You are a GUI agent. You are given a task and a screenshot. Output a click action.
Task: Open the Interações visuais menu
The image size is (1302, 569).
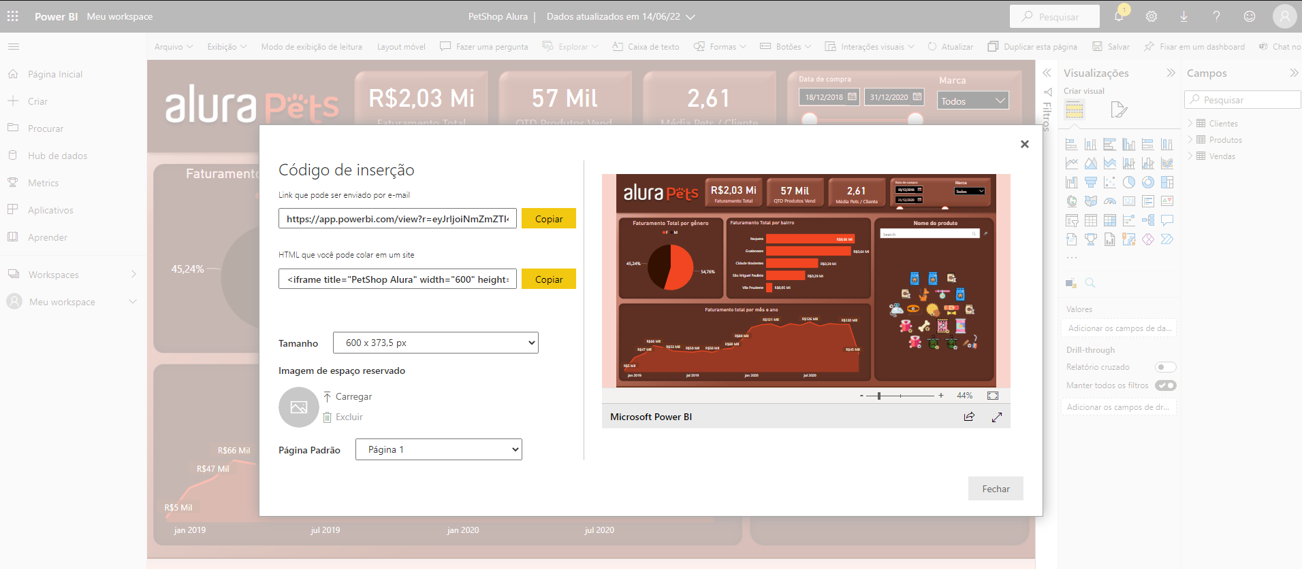[870, 47]
